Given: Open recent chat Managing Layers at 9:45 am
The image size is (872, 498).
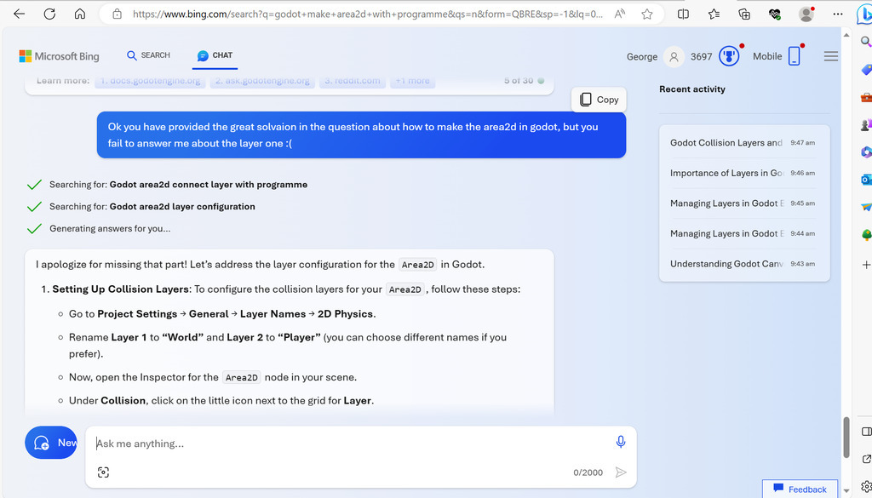Looking at the screenshot, I should pos(744,203).
